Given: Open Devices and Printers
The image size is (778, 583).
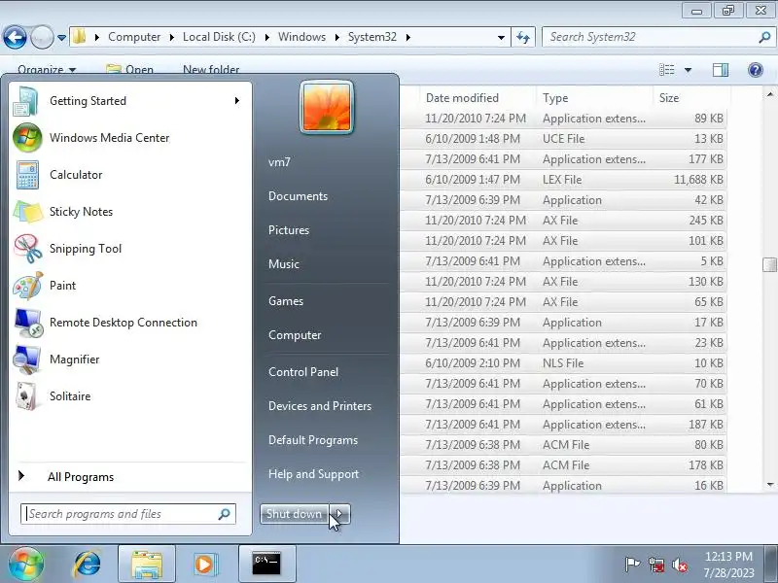Looking at the screenshot, I should coord(320,406).
